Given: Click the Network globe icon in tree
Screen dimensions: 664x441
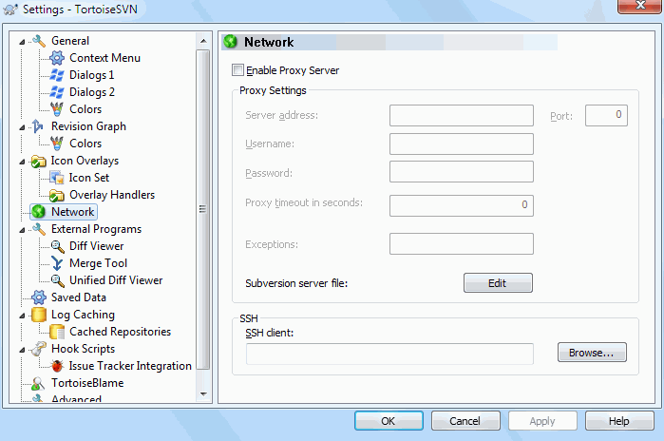Looking at the screenshot, I should [39, 212].
